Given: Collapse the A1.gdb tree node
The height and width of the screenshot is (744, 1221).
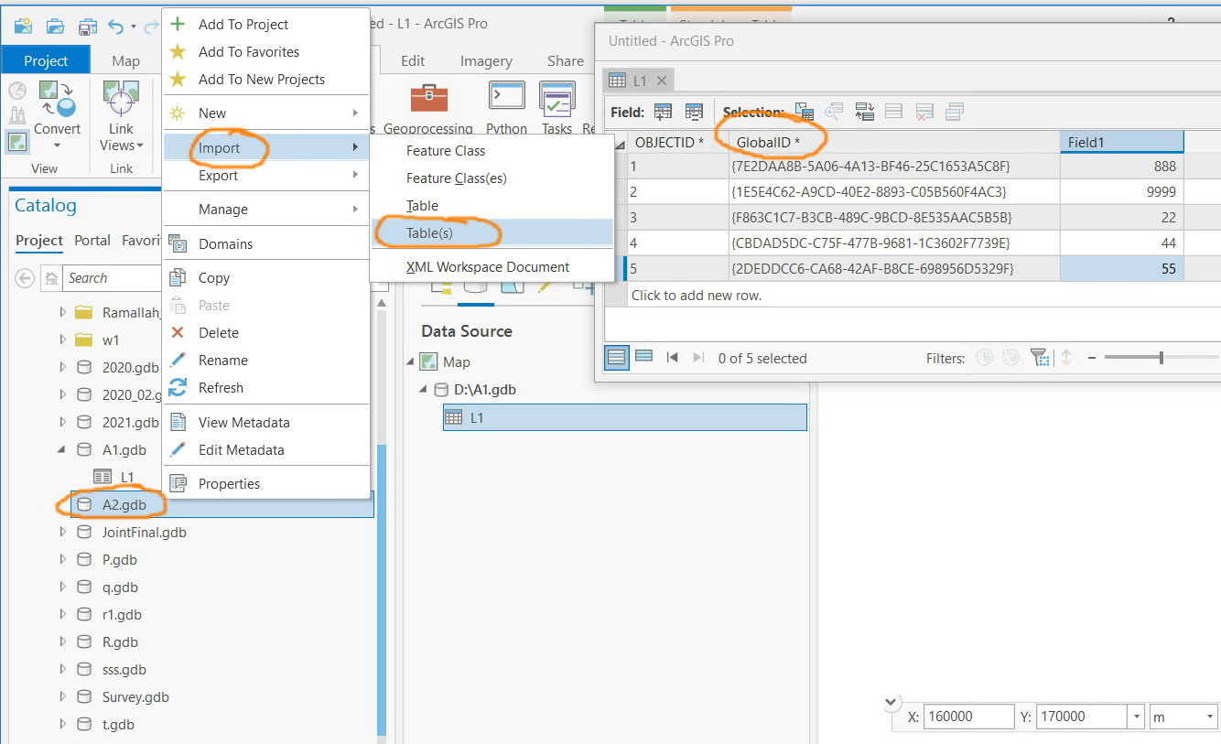Looking at the screenshot, I should (x=63, y=449).
